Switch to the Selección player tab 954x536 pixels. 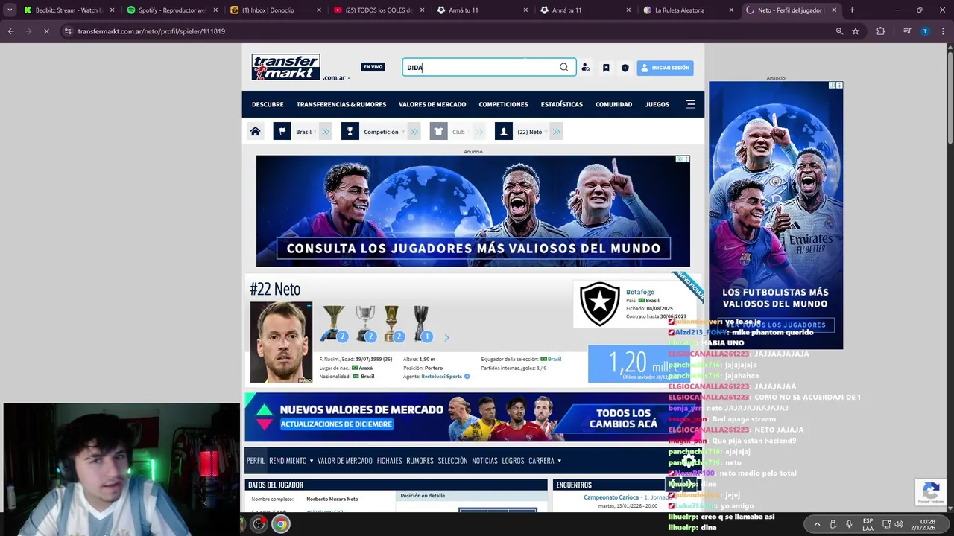452,461
